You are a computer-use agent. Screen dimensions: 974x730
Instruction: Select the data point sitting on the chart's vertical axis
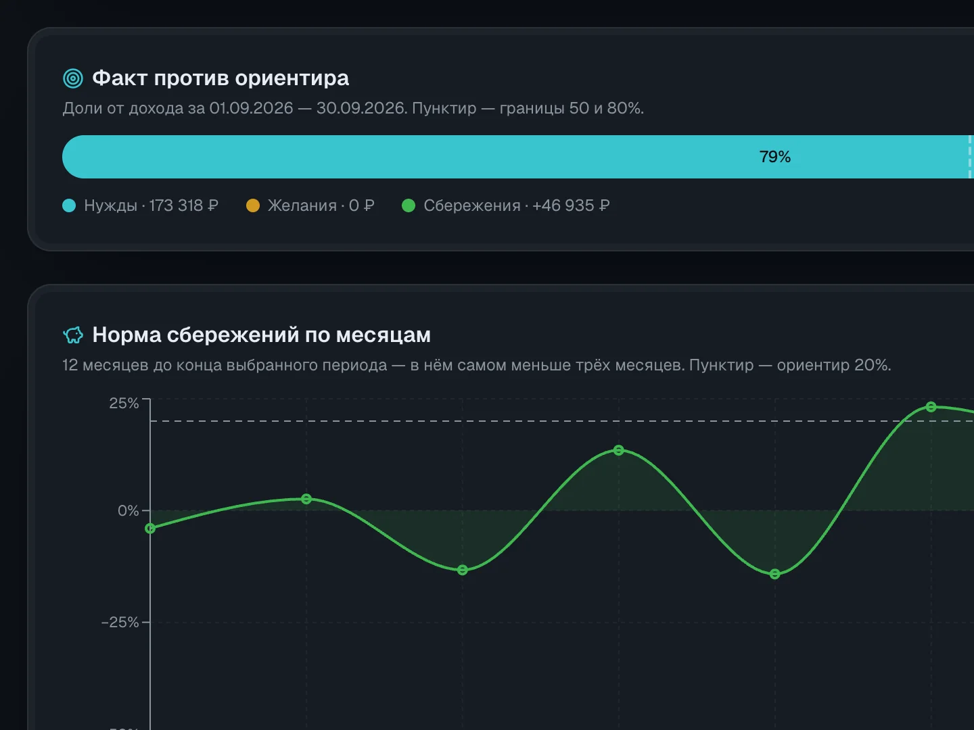150,529
